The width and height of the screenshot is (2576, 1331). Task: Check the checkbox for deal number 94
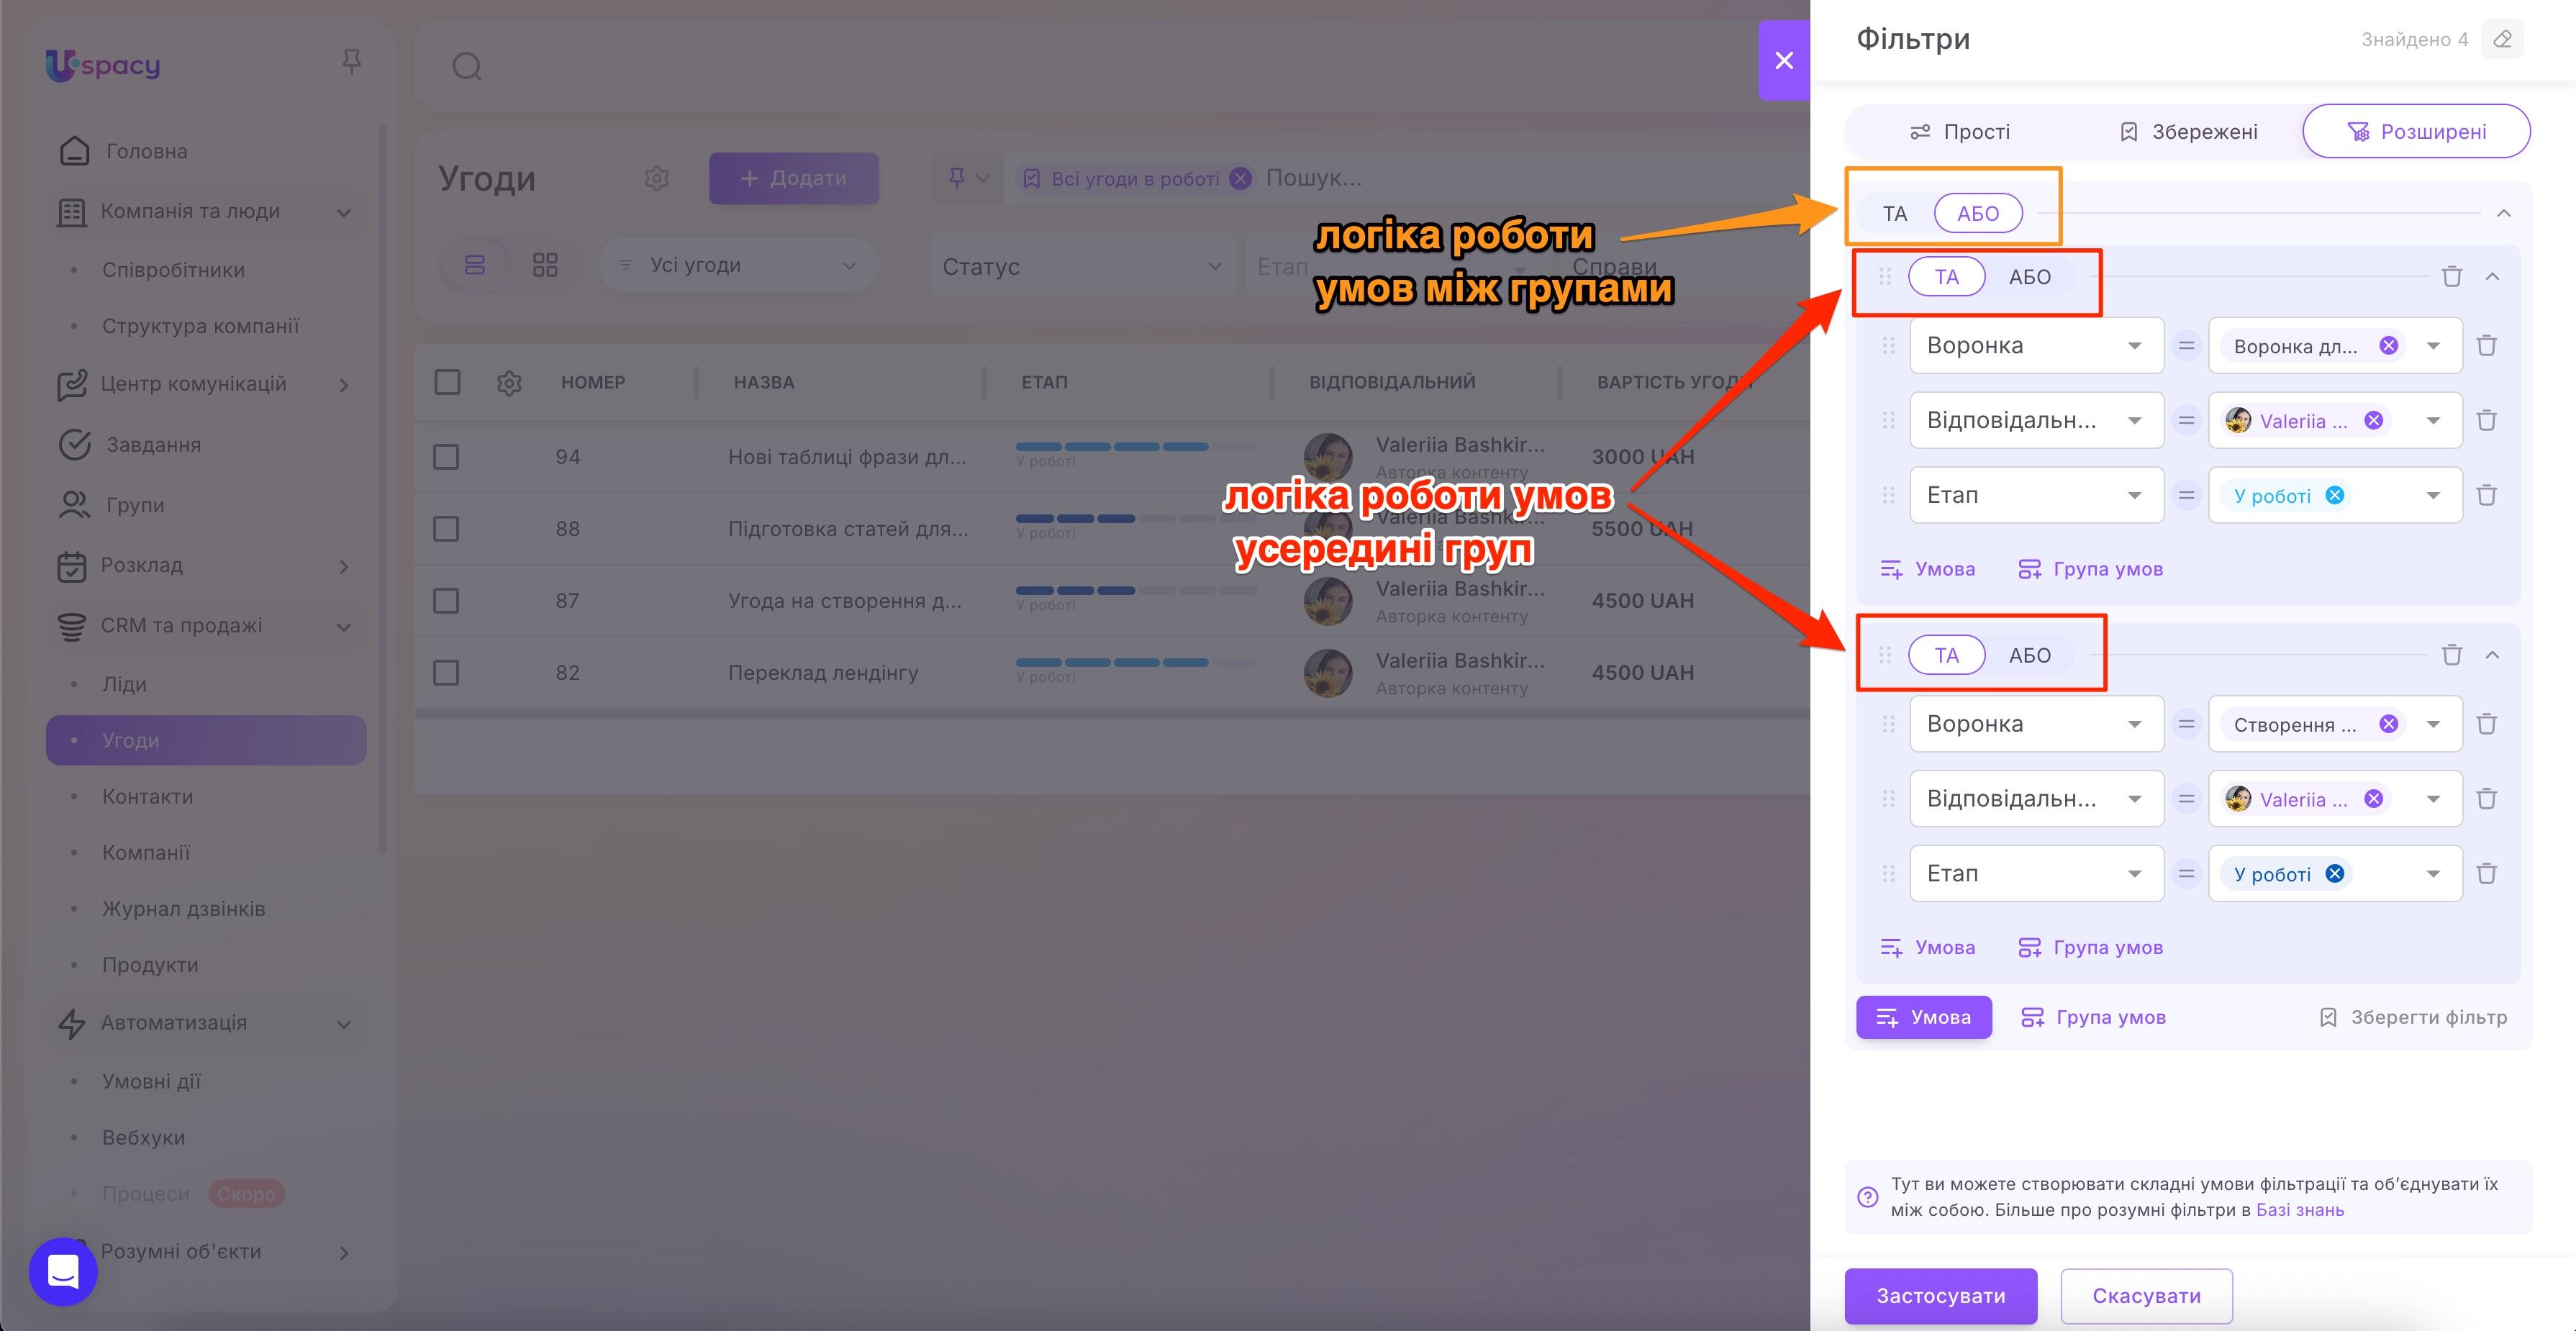(446, 456)
